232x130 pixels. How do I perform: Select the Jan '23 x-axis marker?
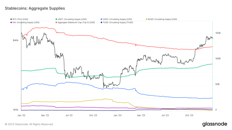tap(117, 115)
